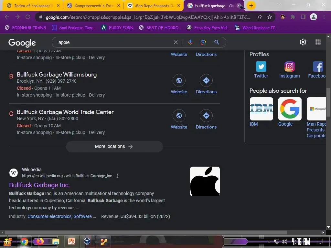Close the Computernewb's tab
Viewport: 331px width, 248px height.
tap(119, 6)
